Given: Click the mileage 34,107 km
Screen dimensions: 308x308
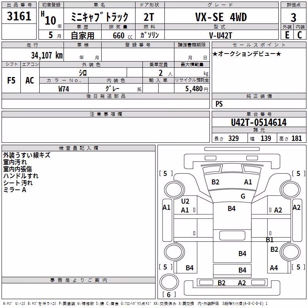Looking at the screenshot, I should pos(47,55).
